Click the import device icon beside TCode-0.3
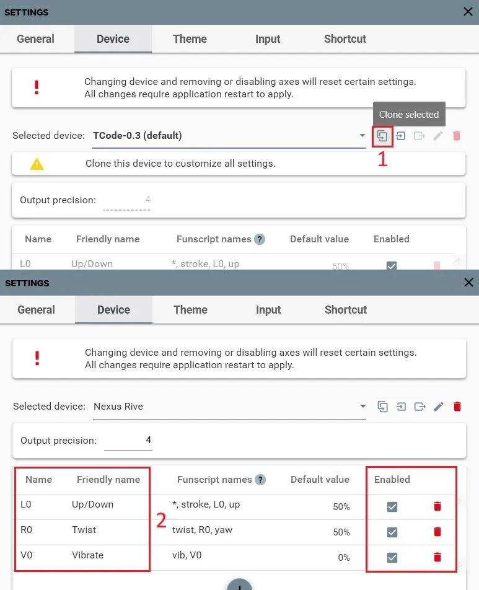 (x=401, y=136)
